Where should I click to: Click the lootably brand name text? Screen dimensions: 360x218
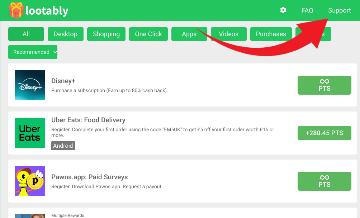coord(47,11)
